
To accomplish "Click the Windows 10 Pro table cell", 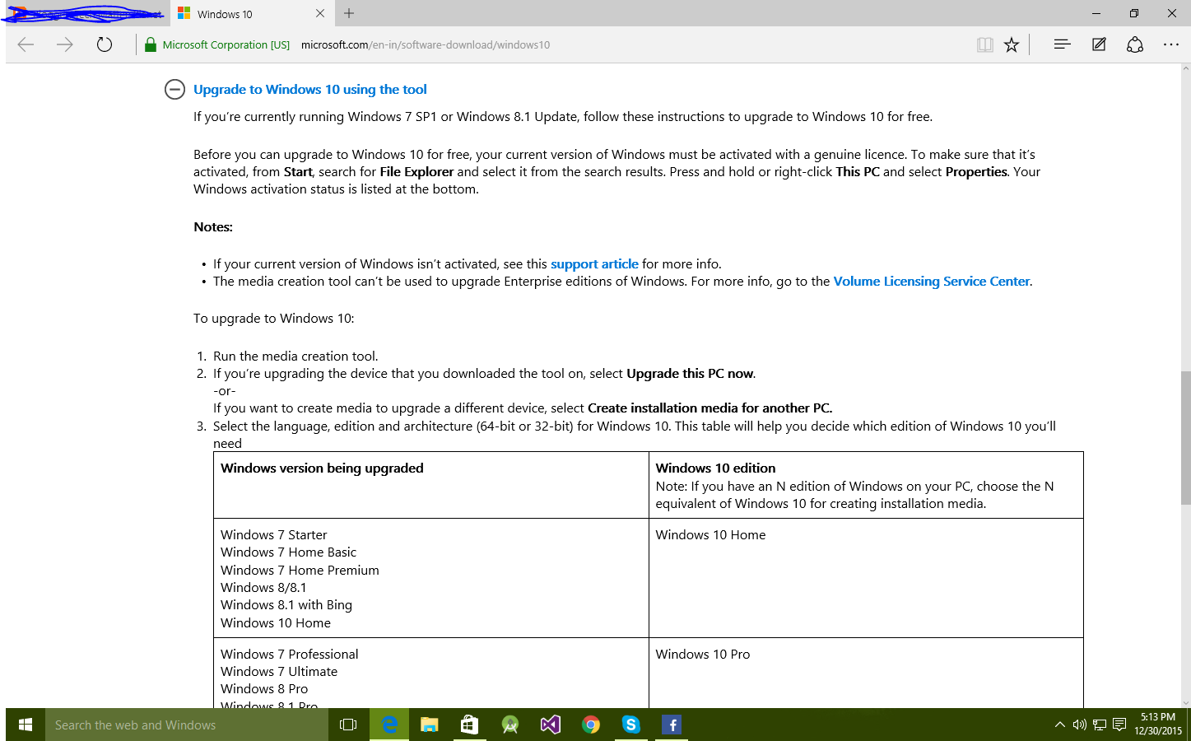I will [866, 673].
